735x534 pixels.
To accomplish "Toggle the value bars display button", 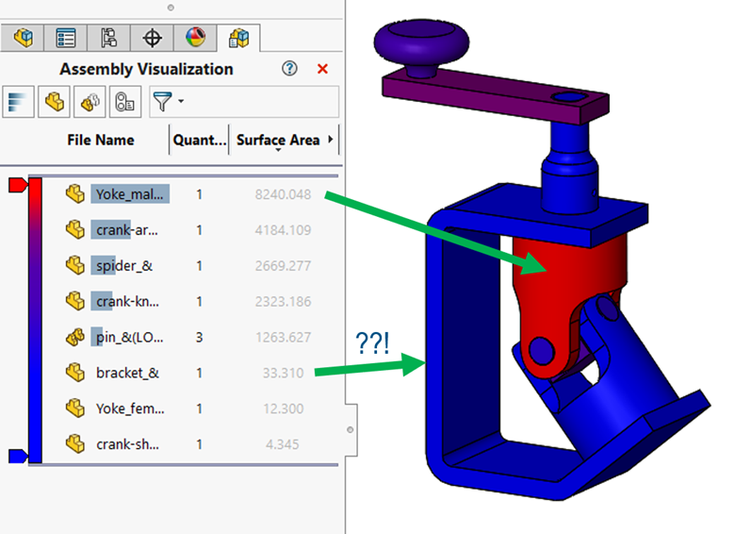I will click(x=18, y=101).
